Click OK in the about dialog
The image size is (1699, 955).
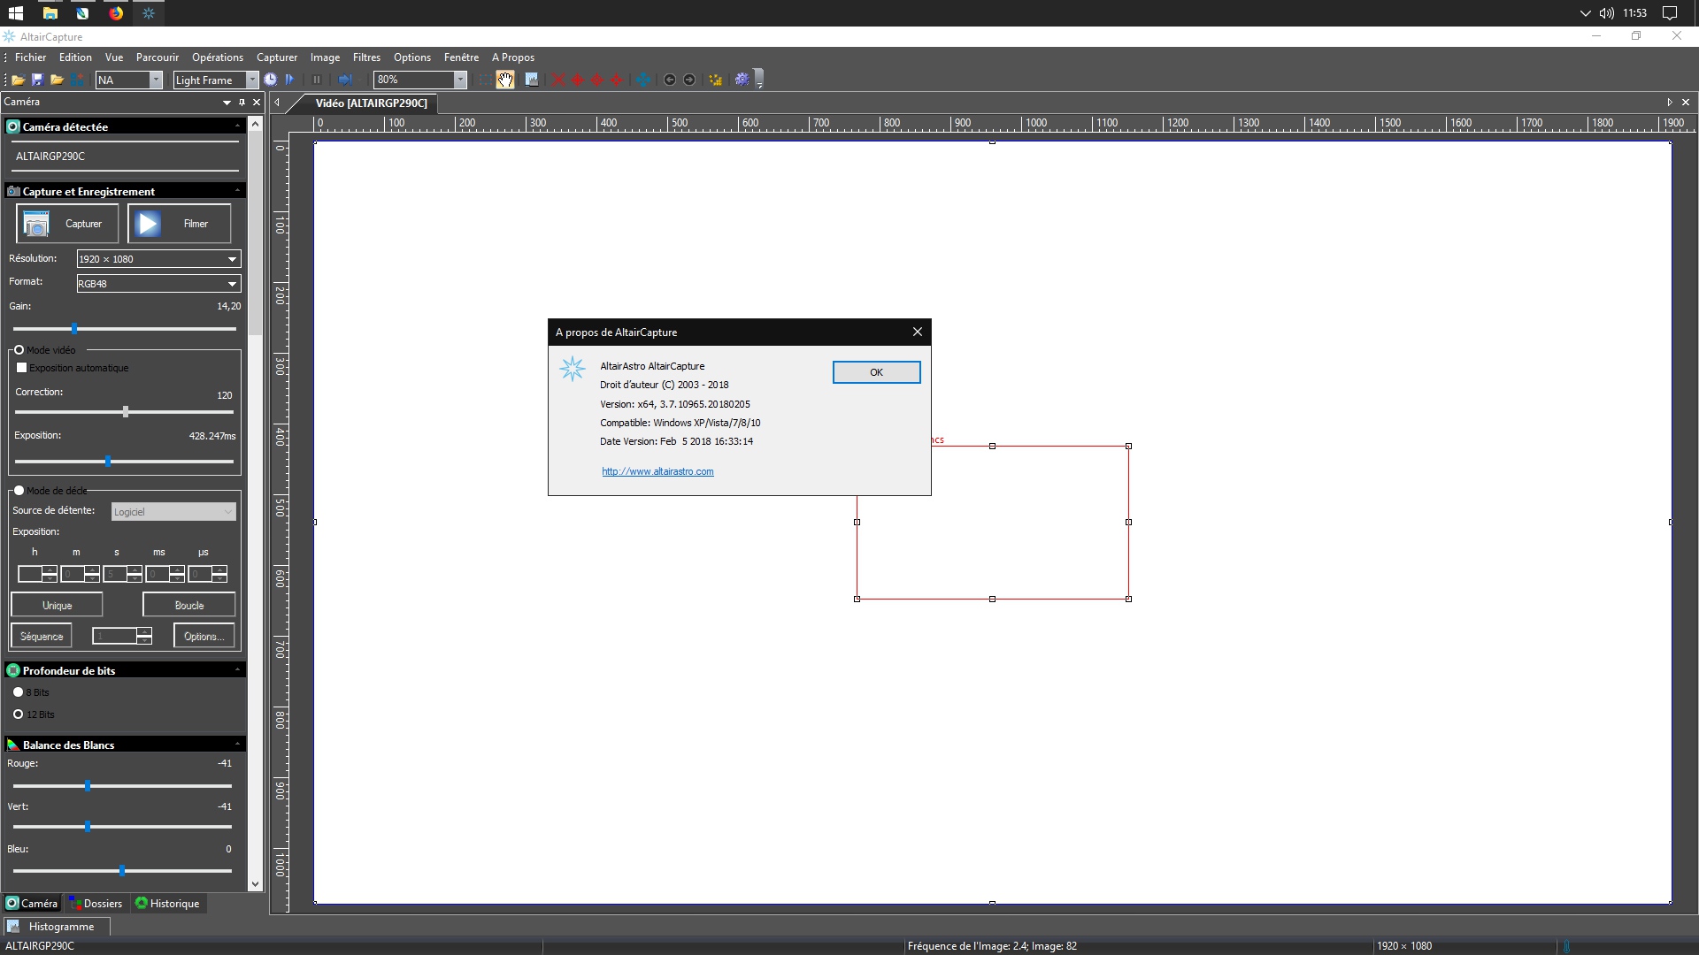pyautogui.click(x=876, y=372)
